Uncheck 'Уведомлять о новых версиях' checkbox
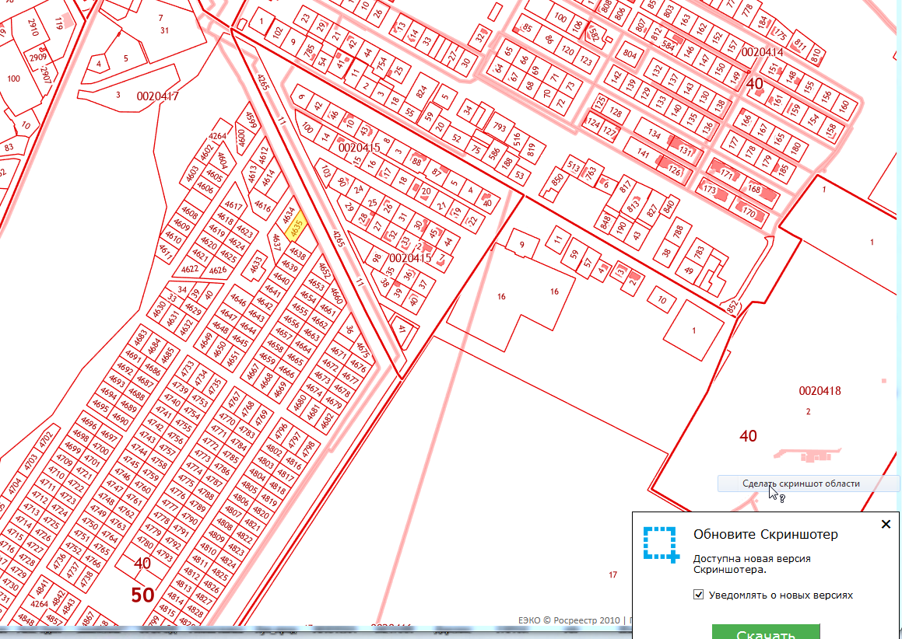Image resolution: width=902 pixels, height=639 pixels. 698,595
